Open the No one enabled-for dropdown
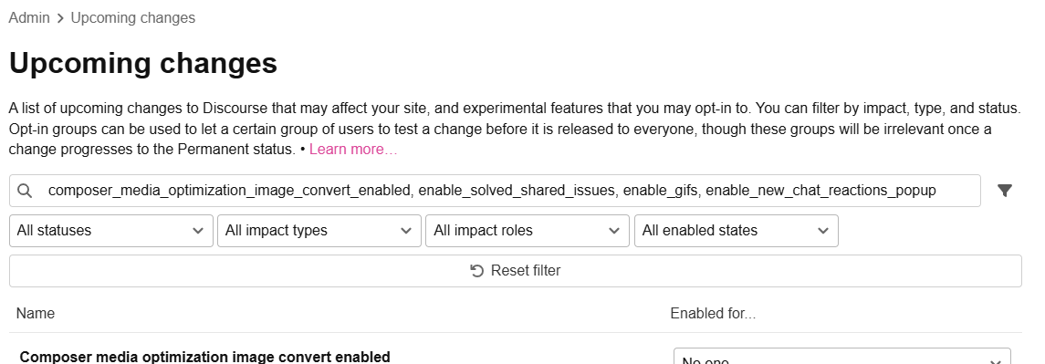 tap(842, 357)
